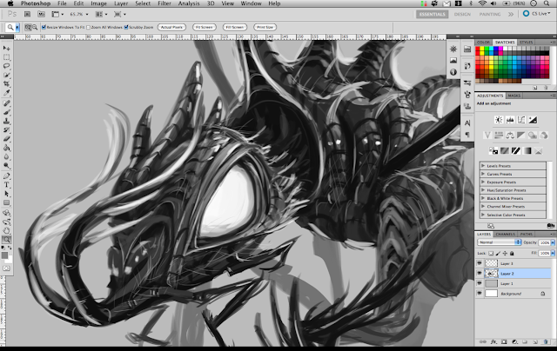Hide the Background layer eye icon
This screenshot has width=557, height=351.
click(x=480, y=293)
